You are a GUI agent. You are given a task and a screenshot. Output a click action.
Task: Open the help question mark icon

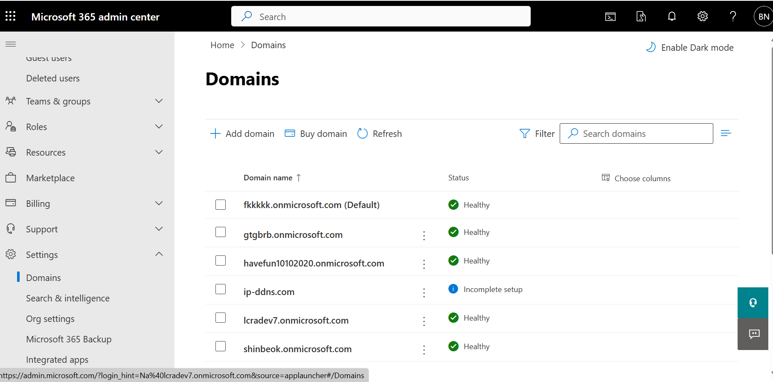point(733,17)
